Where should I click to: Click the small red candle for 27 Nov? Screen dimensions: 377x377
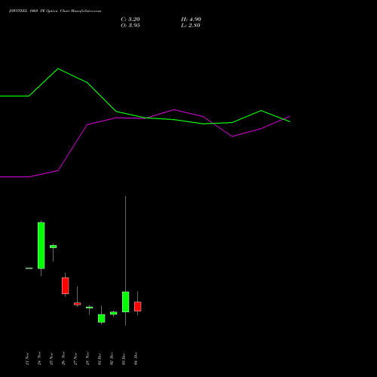pyautogui.click(x=78, y=304)
